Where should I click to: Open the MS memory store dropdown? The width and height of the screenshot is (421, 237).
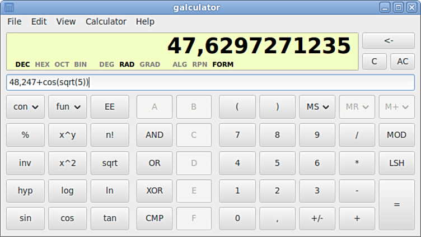click(x=317, y=107)
